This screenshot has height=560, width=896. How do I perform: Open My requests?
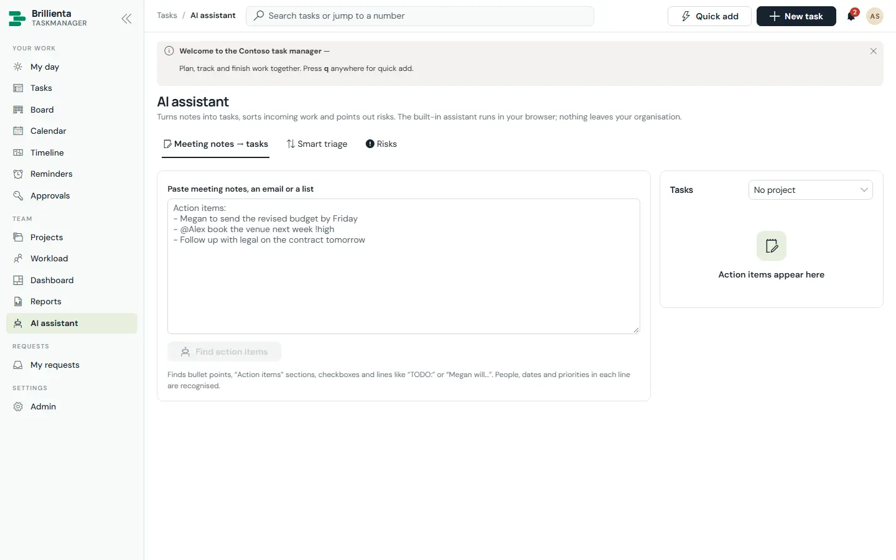click(72, 365)
